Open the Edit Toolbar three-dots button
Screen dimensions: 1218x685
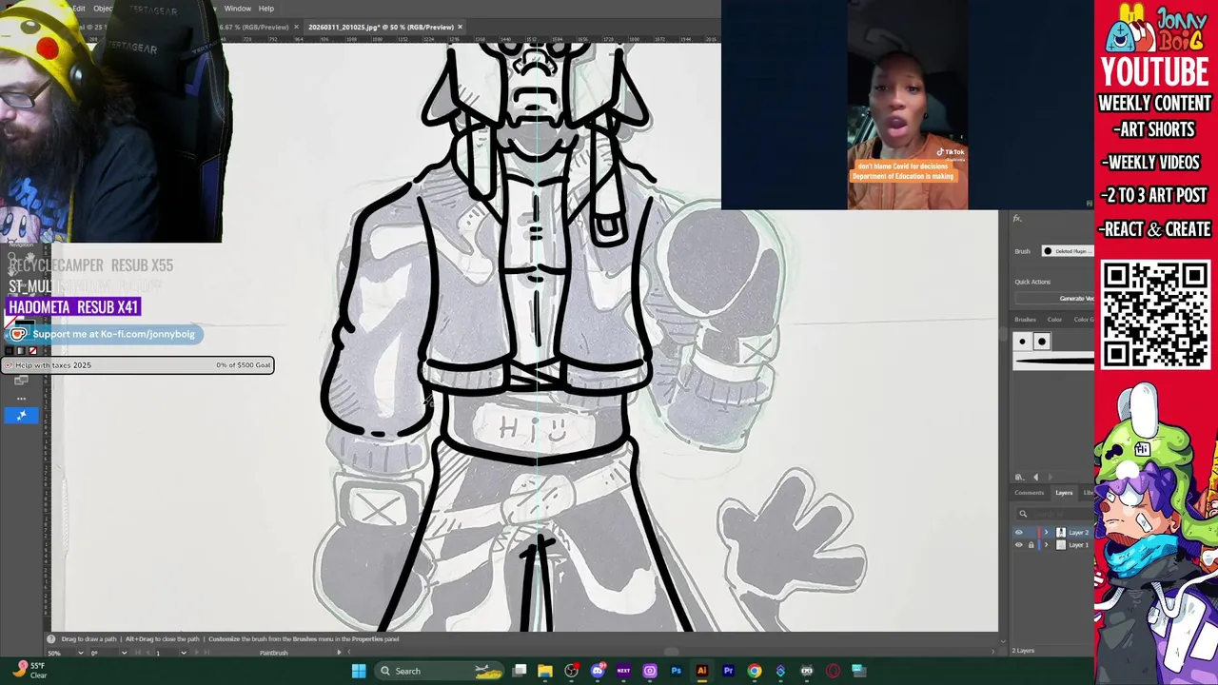coord(21,399)
